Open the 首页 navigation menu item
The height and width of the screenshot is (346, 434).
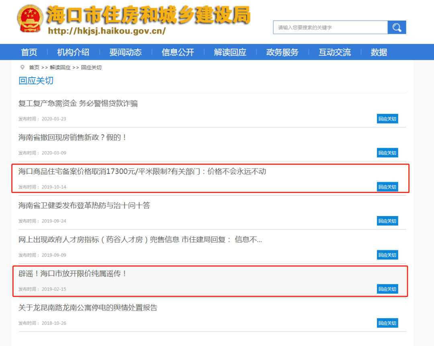pyautogui.click(x=29, y=52)
